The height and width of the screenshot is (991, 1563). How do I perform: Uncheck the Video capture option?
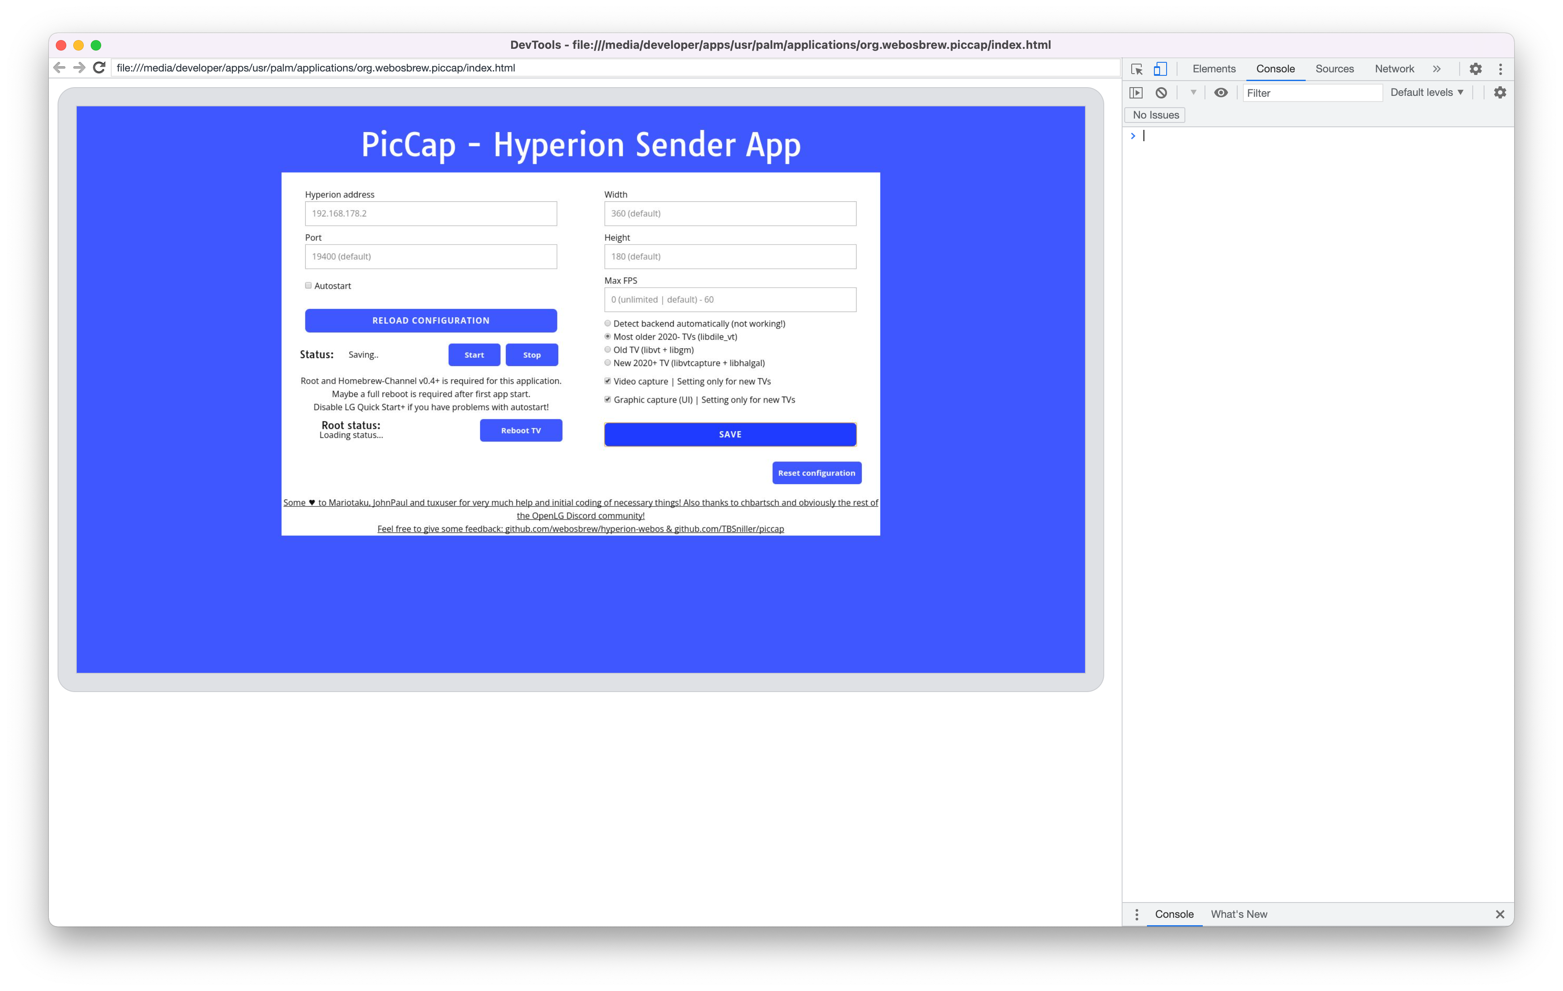607,381
